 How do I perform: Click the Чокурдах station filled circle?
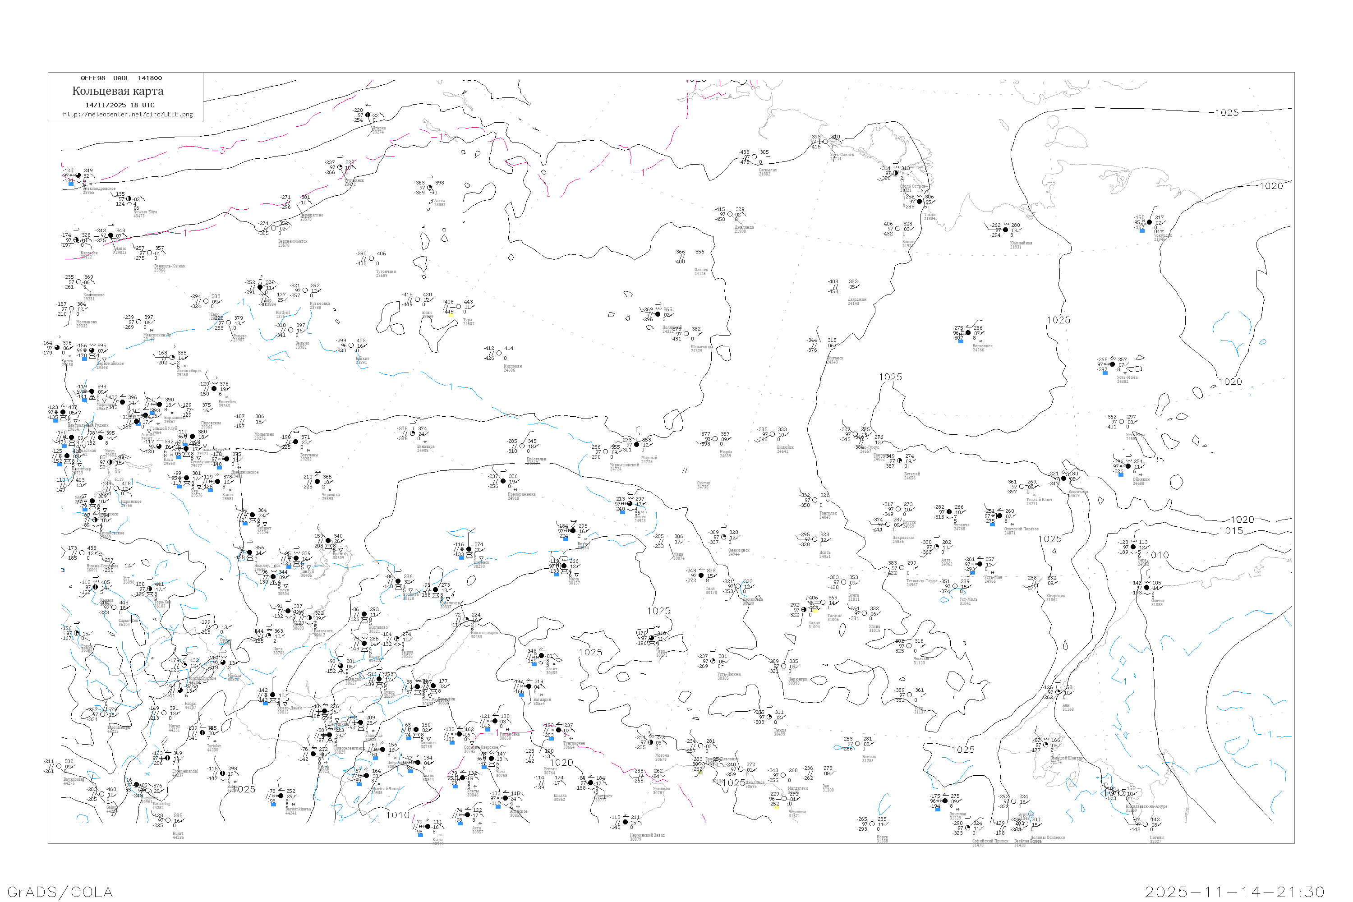1149,222
